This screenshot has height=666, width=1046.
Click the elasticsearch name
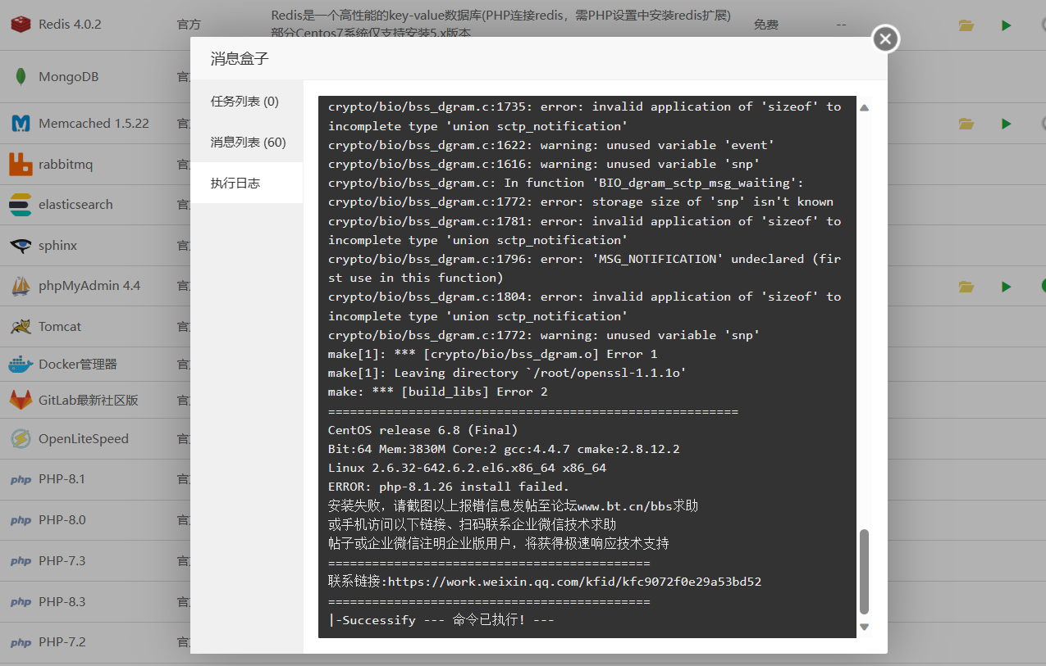point(75,205)
